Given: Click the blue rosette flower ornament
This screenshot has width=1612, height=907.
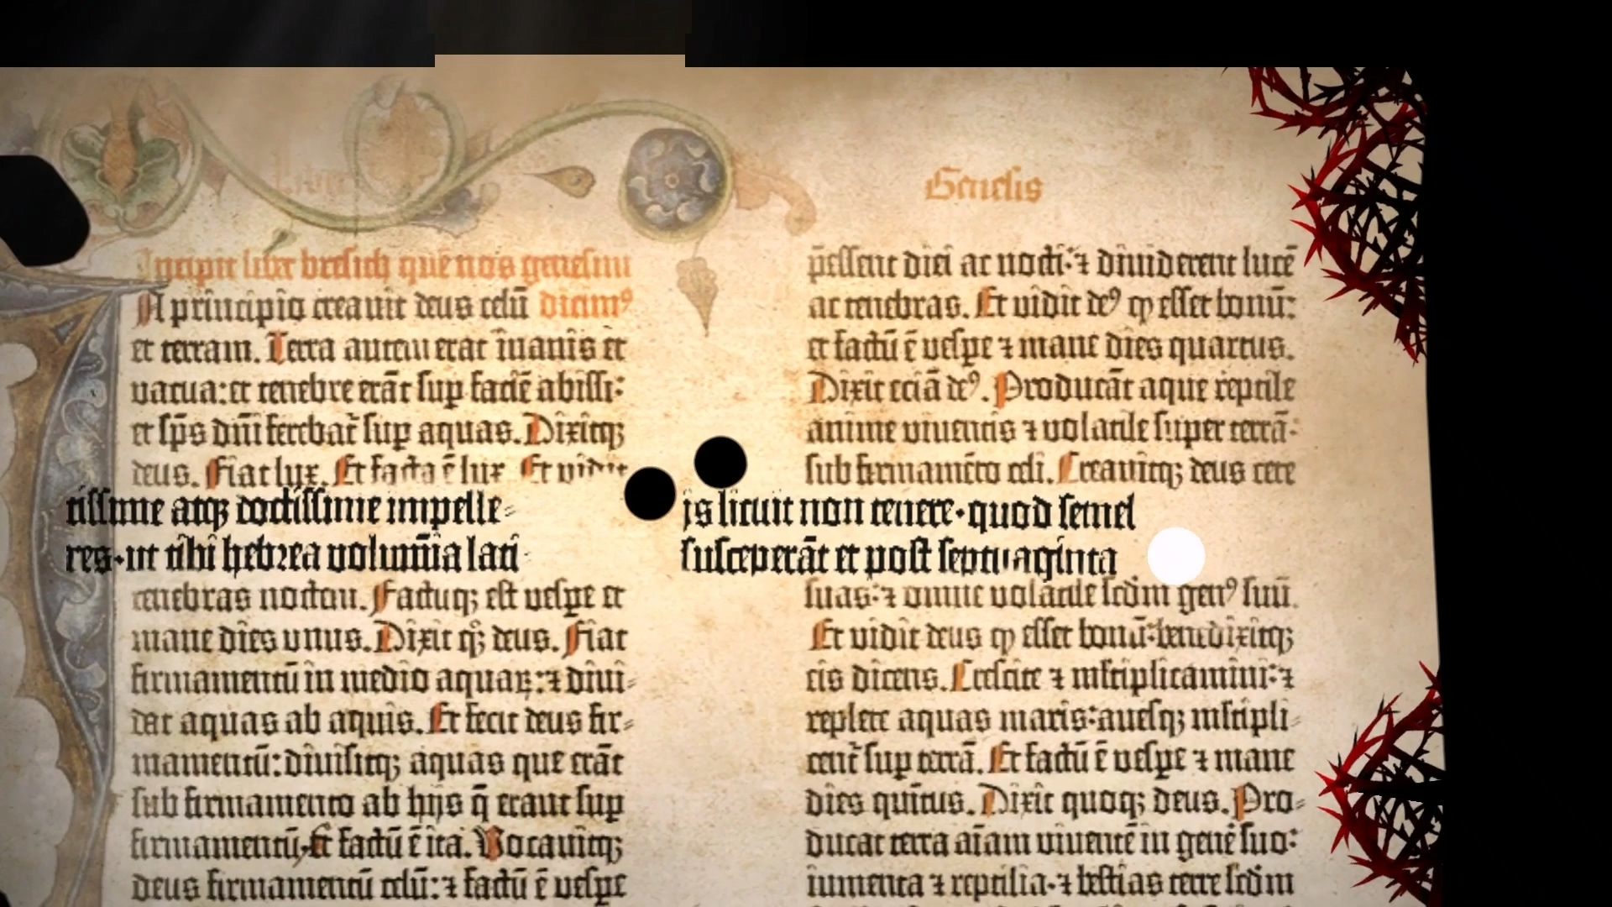Looking at the screenshot, I should (672, 179).
